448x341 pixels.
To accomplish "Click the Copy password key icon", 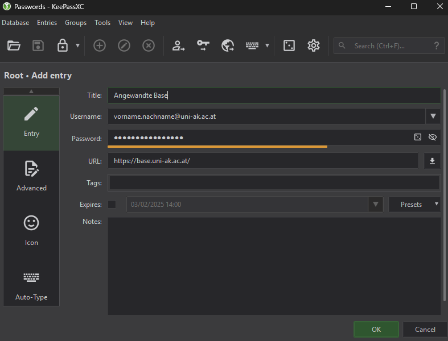I will 203,45.
